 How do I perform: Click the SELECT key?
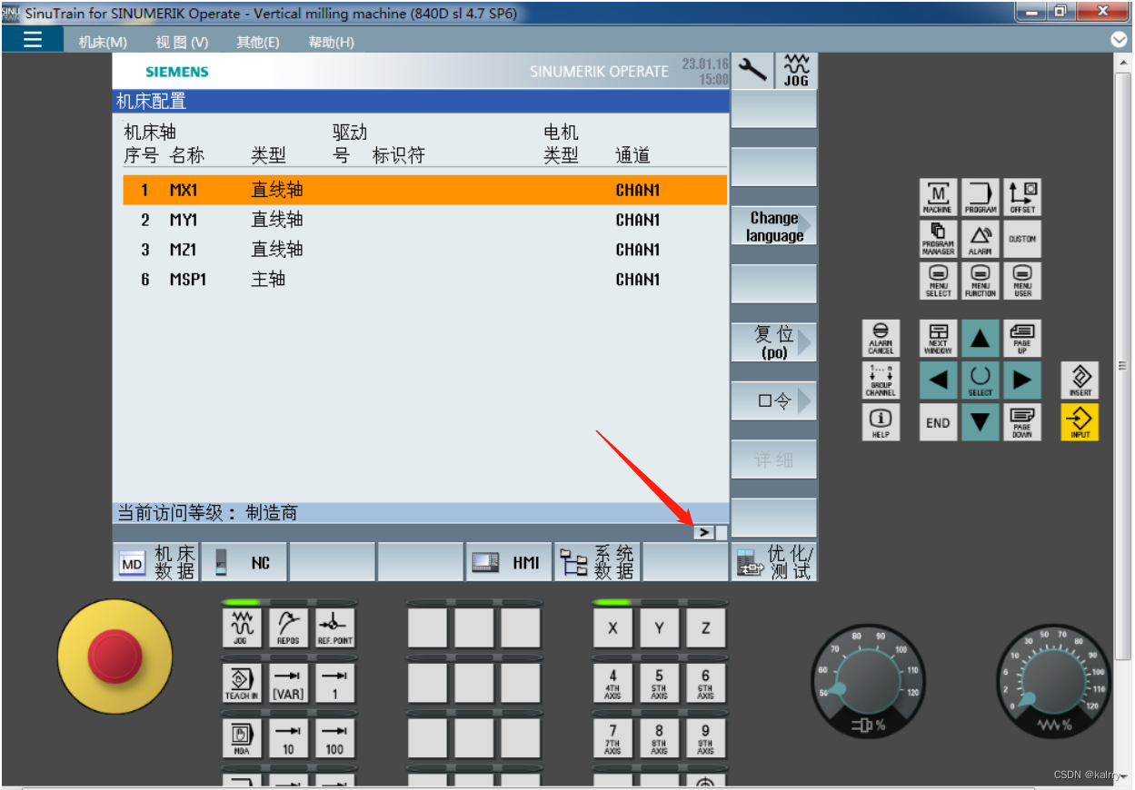pos(981,380)
